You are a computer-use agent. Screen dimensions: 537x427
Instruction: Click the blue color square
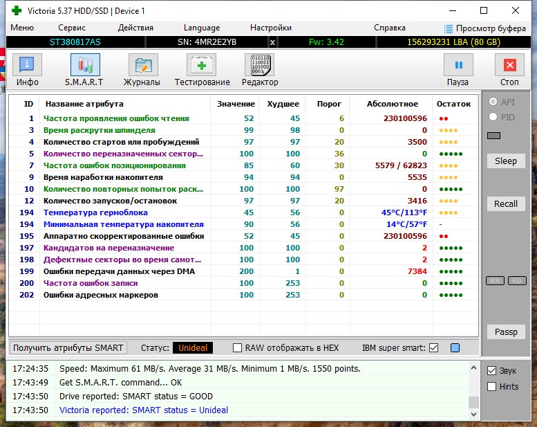(455, 348)
